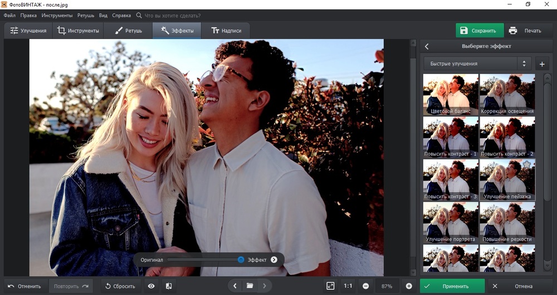
Task: Click the Оригинал–Эффект slider handle
Action: (241, 259)
